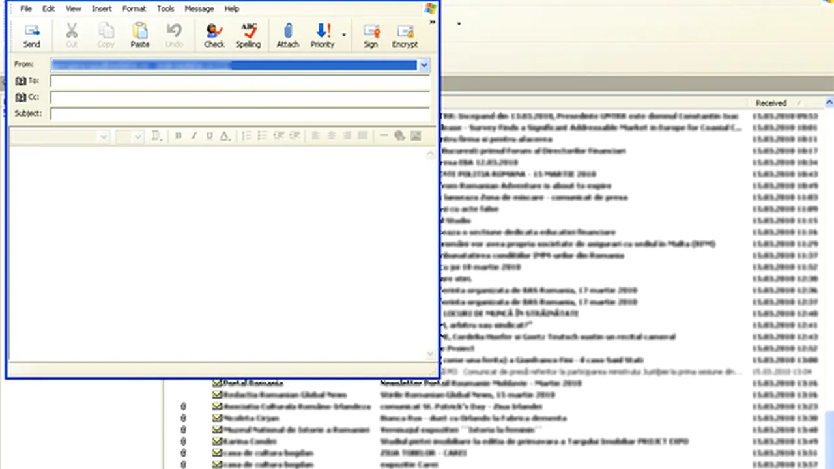Viewport: 834px width, 469px height.
Task: Click the To: address book button
Action: 27,81
